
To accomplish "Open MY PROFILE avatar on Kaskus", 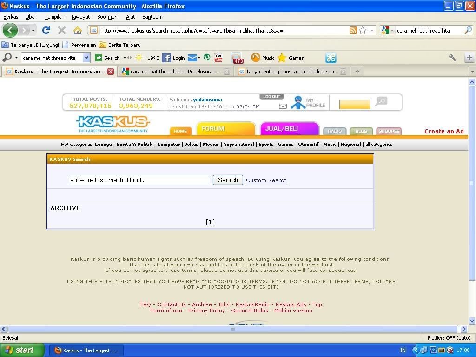I will [298, 103].
